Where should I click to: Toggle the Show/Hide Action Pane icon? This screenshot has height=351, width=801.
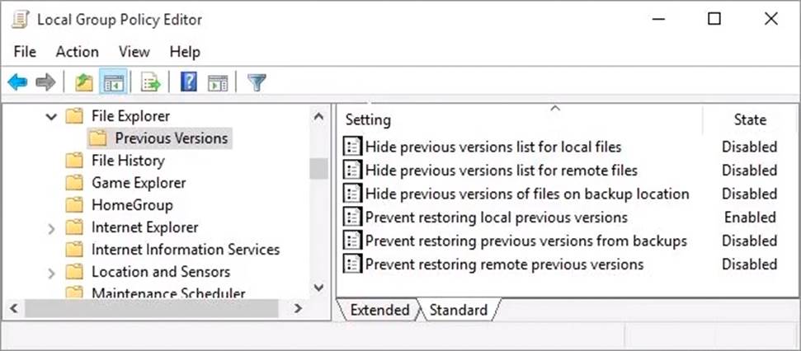218,82
